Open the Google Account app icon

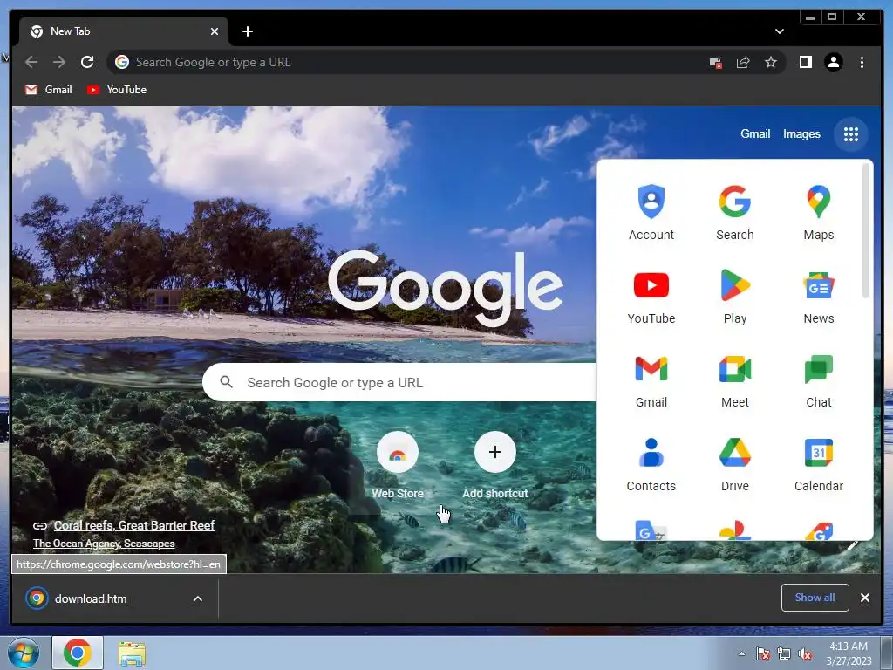pyautogui.click(x=651, y=212)
